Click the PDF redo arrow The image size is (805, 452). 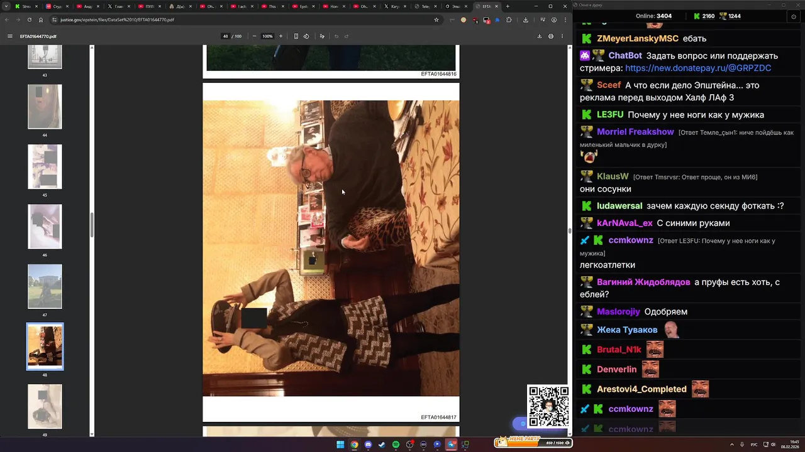click(347, 36)
